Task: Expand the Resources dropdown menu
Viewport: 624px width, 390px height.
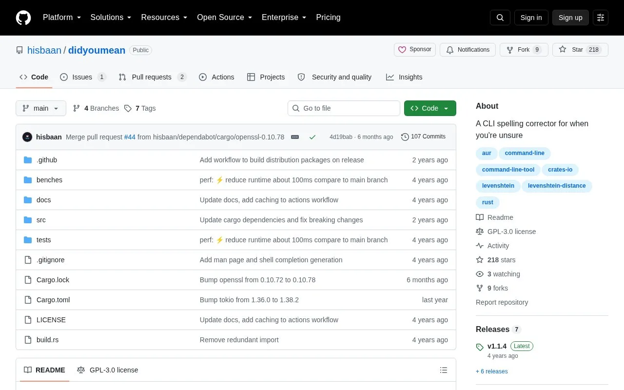Action: tap(164, 18)
